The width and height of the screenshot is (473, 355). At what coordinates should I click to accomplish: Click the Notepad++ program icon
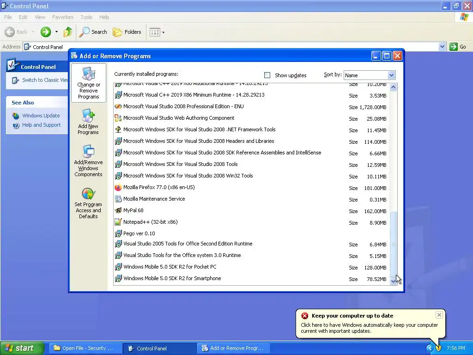pos(118,222)
